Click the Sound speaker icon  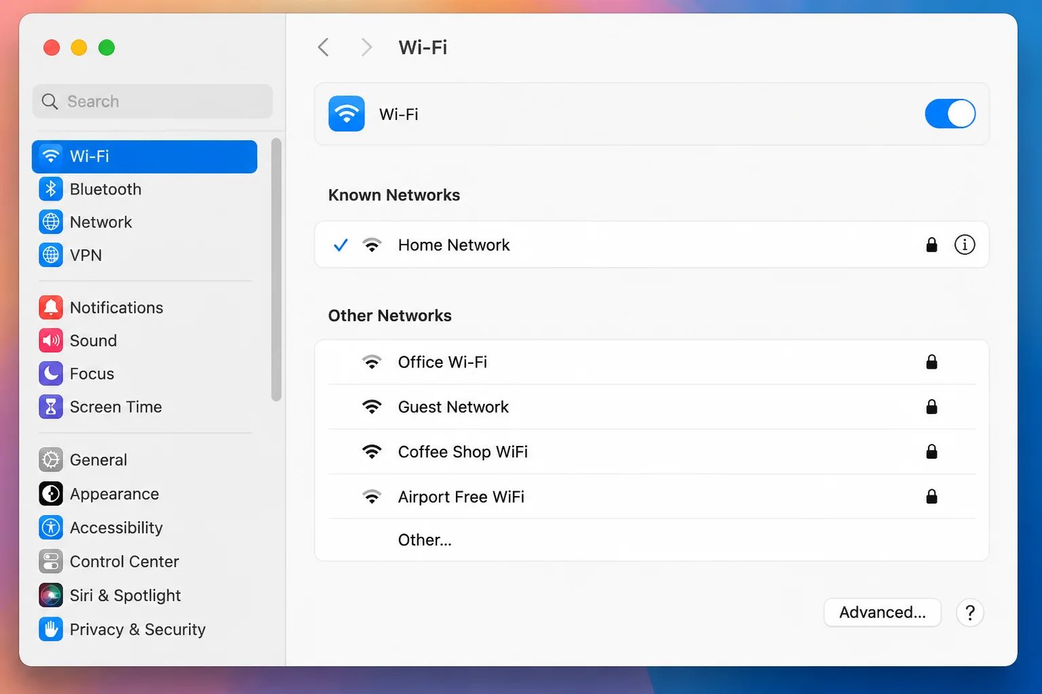[x=51, y=341]
